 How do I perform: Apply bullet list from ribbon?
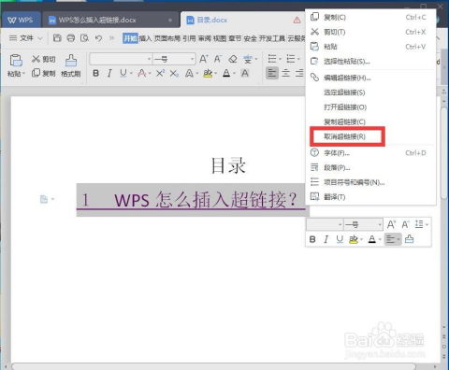tap(272, 59)
